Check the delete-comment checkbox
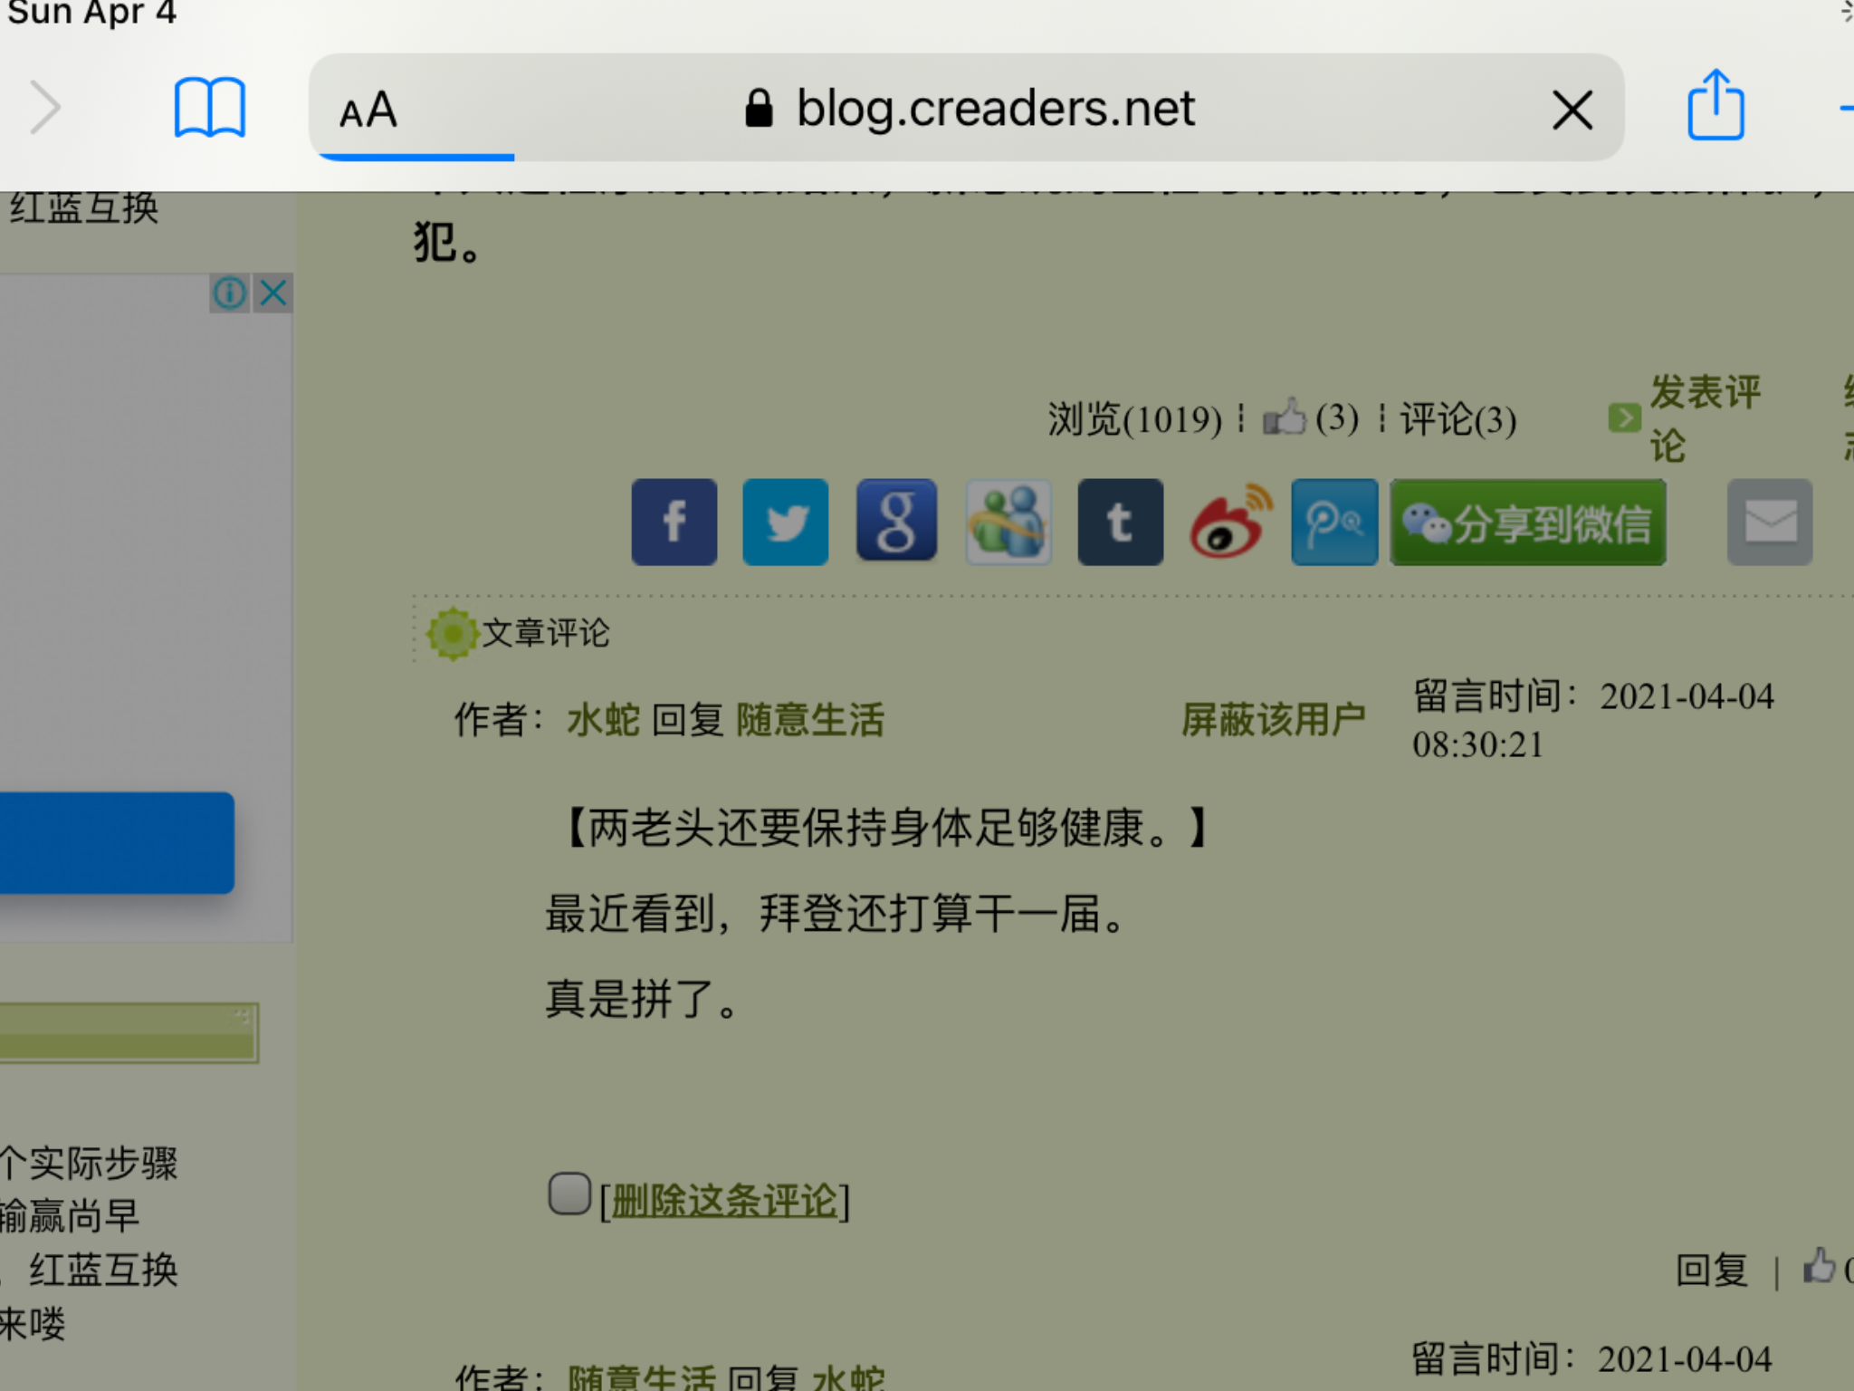Screen dimensions: 1854x1391 [x=569, y=1194]
